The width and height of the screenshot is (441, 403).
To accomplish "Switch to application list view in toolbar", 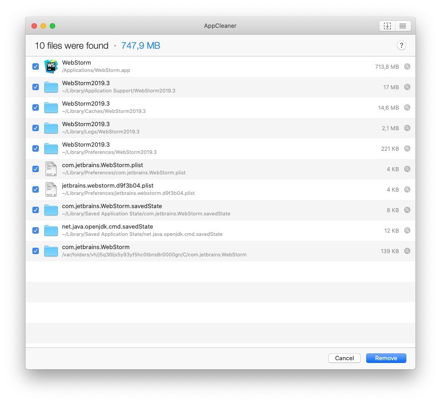I will [x=403, y=26].
